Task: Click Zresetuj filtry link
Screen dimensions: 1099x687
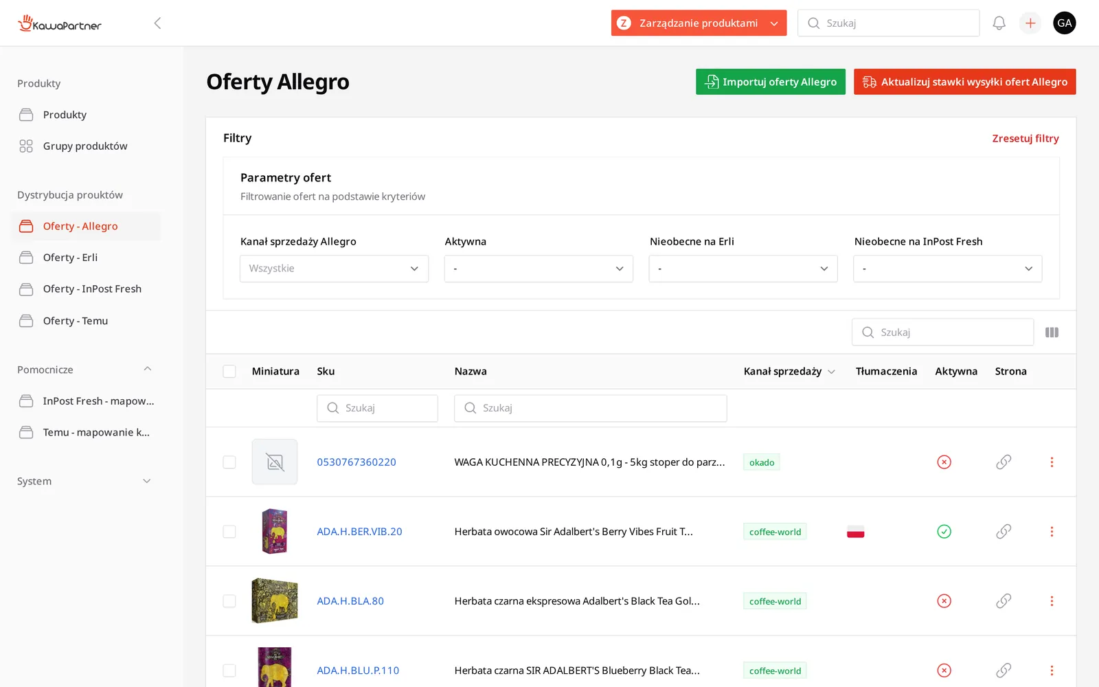Action: (x=1026, y=139)
